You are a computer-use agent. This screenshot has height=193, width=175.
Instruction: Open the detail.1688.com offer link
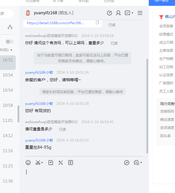tap(55, 23)
